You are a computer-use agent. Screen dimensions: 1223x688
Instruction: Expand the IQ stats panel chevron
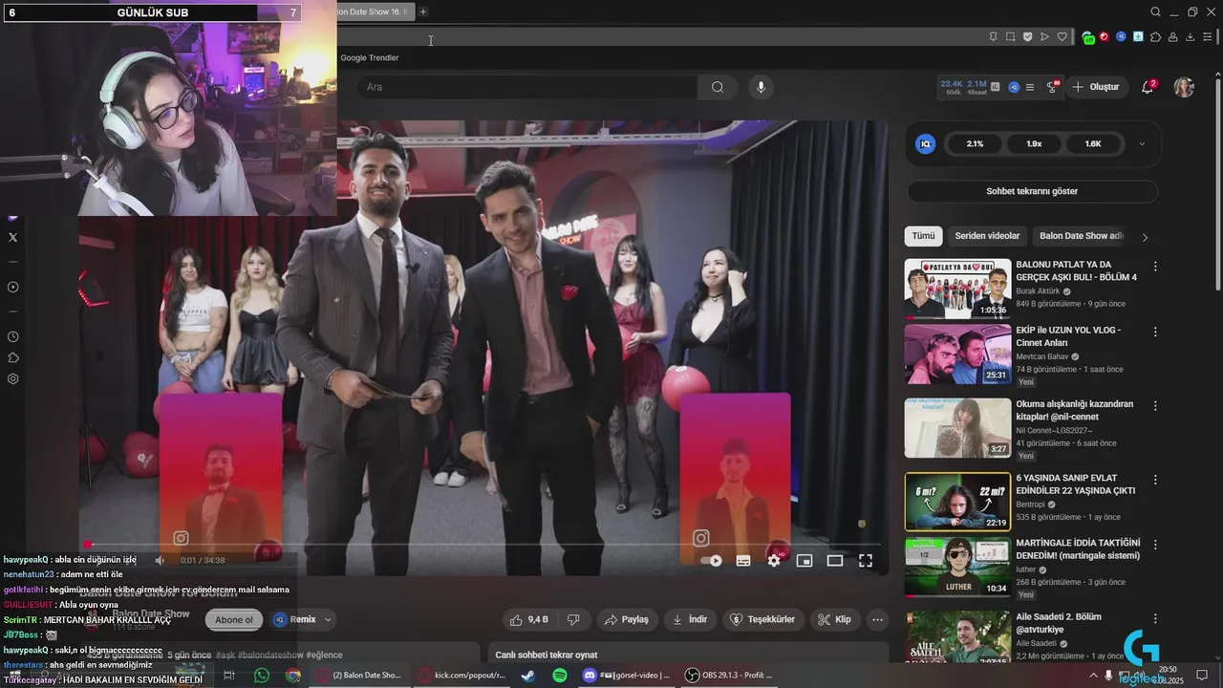point(1141,144)
